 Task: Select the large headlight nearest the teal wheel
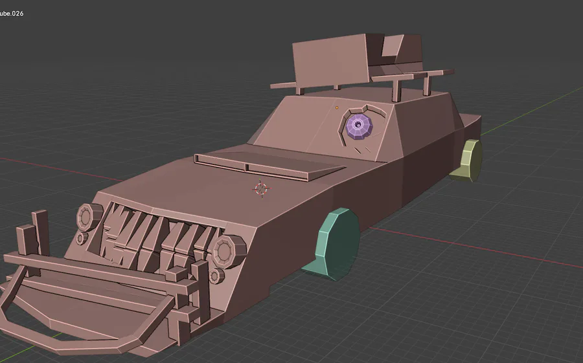pos(228,252)
